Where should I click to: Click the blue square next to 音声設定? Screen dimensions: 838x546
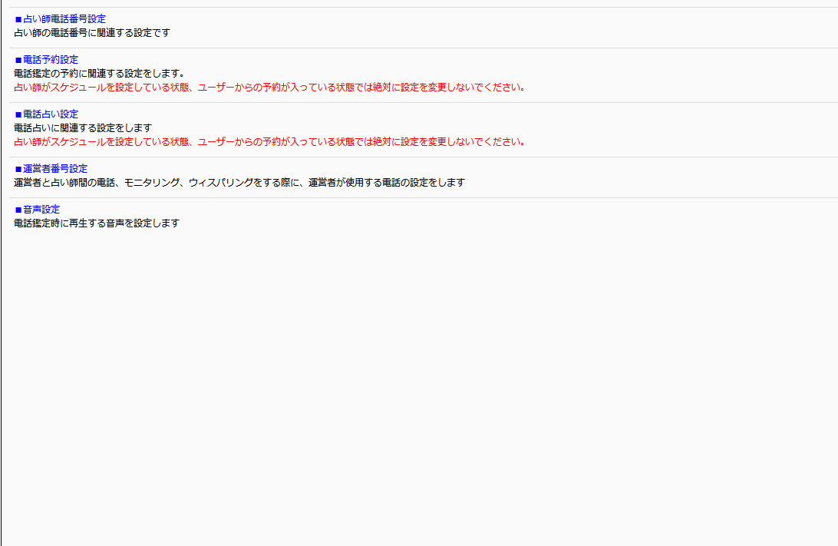(x=18, y=210)
